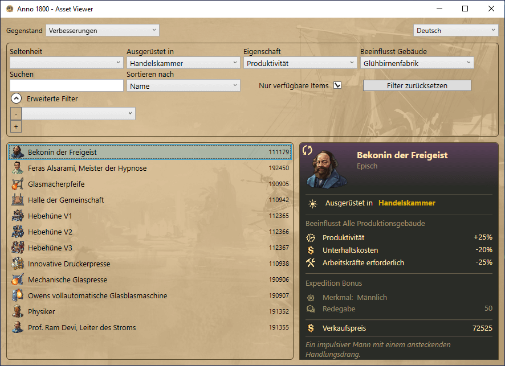Select the Glasmacherpfeife row

click(150, 184)
